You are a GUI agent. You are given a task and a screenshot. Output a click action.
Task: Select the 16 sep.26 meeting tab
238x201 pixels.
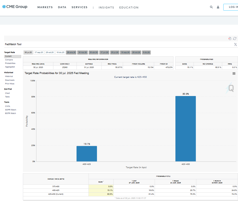125,52
